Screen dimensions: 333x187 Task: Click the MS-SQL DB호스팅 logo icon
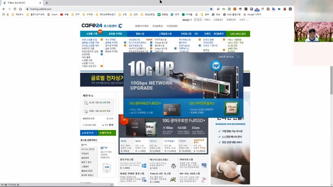204,180
